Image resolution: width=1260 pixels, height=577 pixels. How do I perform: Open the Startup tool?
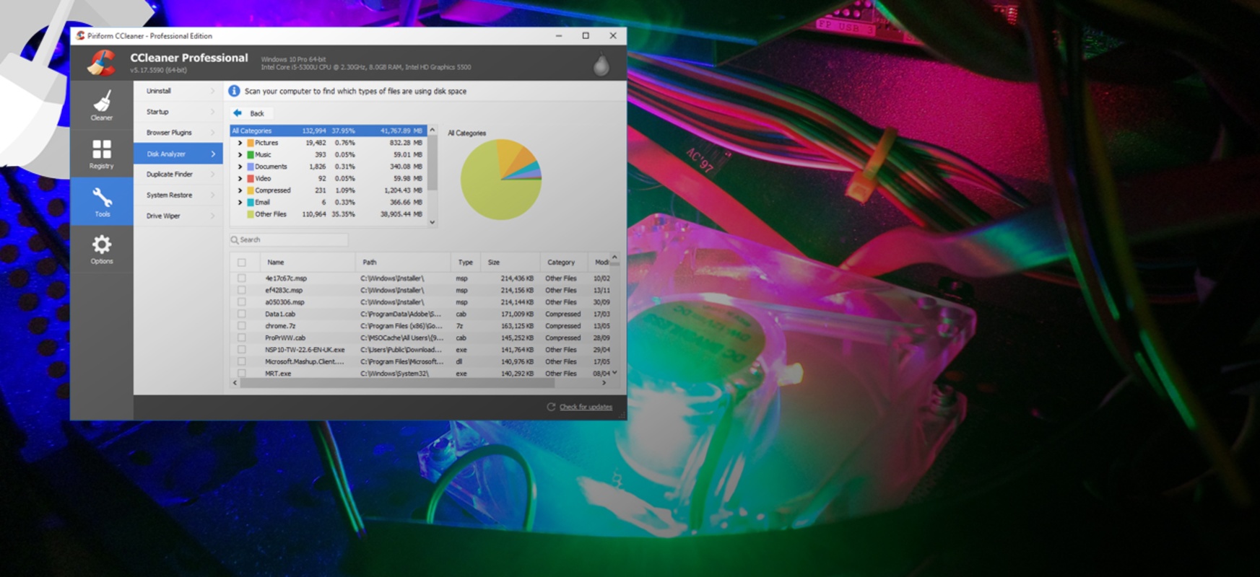click(x=178, y=112)
